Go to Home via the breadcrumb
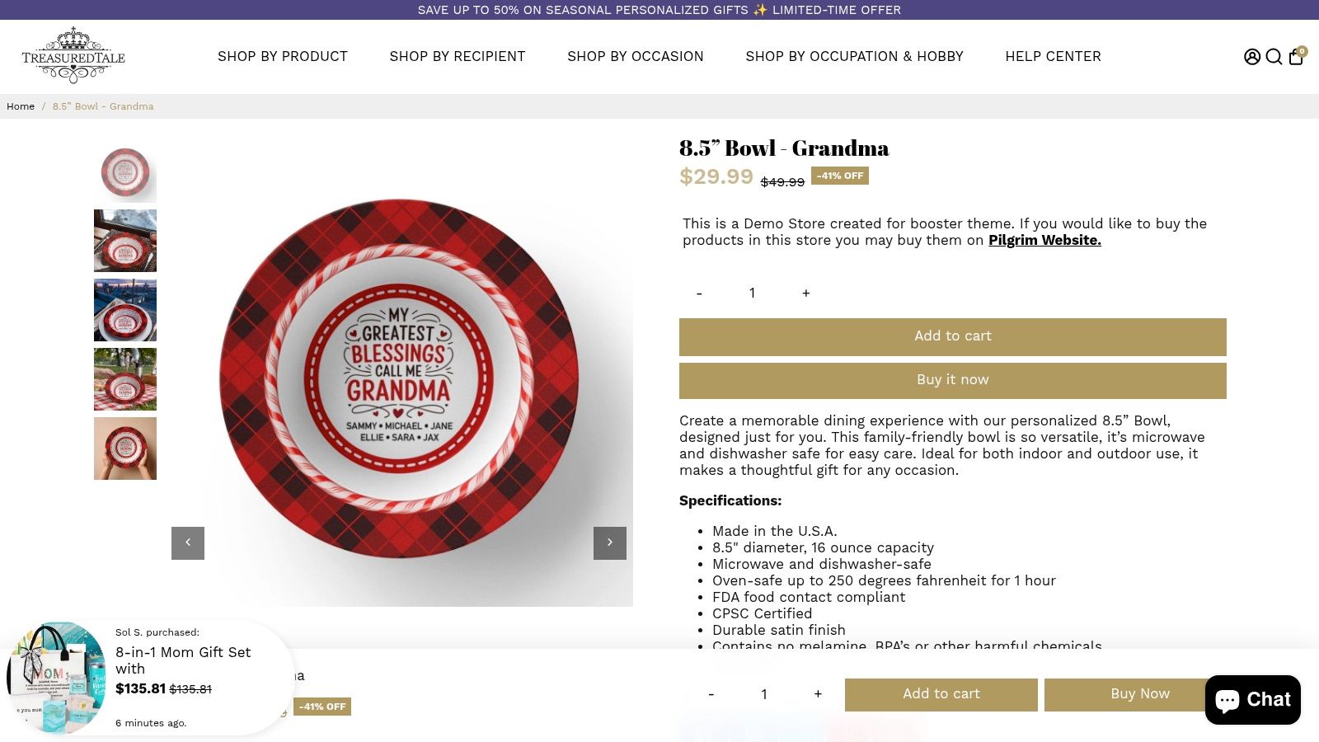The image size is (1319, 742). (x=21, y=106)
